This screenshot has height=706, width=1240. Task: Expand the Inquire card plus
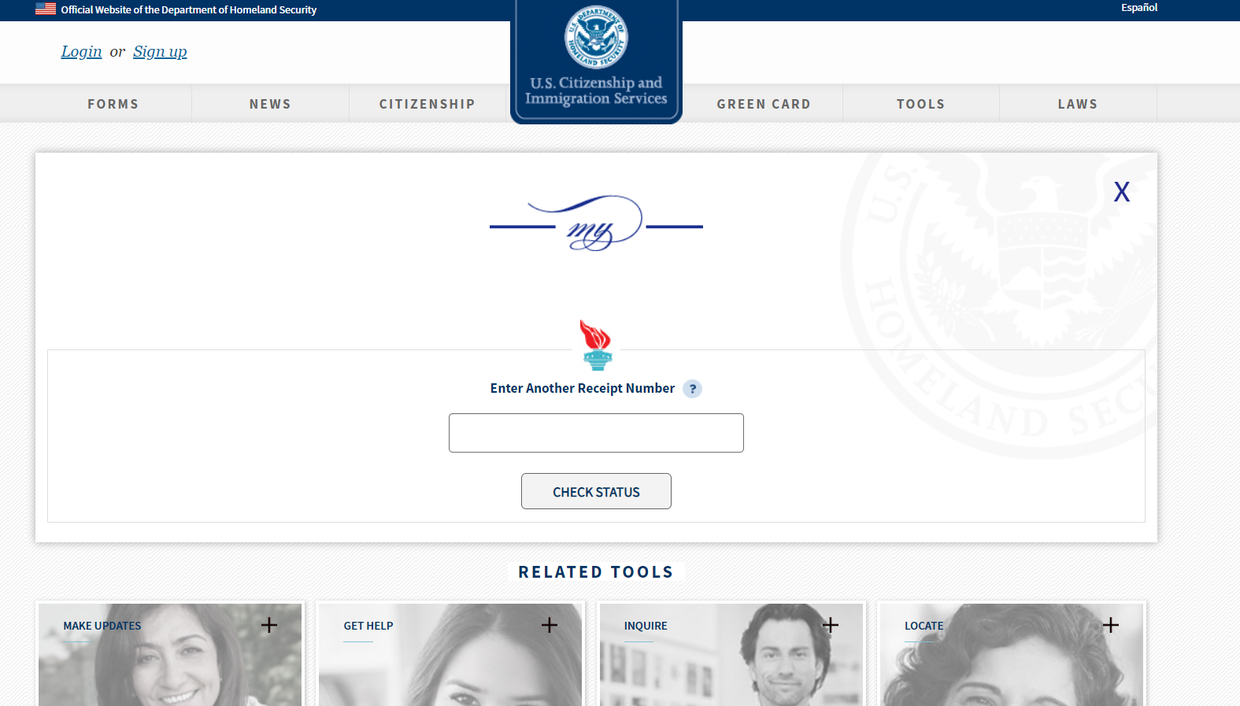pyautogui.click(x=831, y=625)
